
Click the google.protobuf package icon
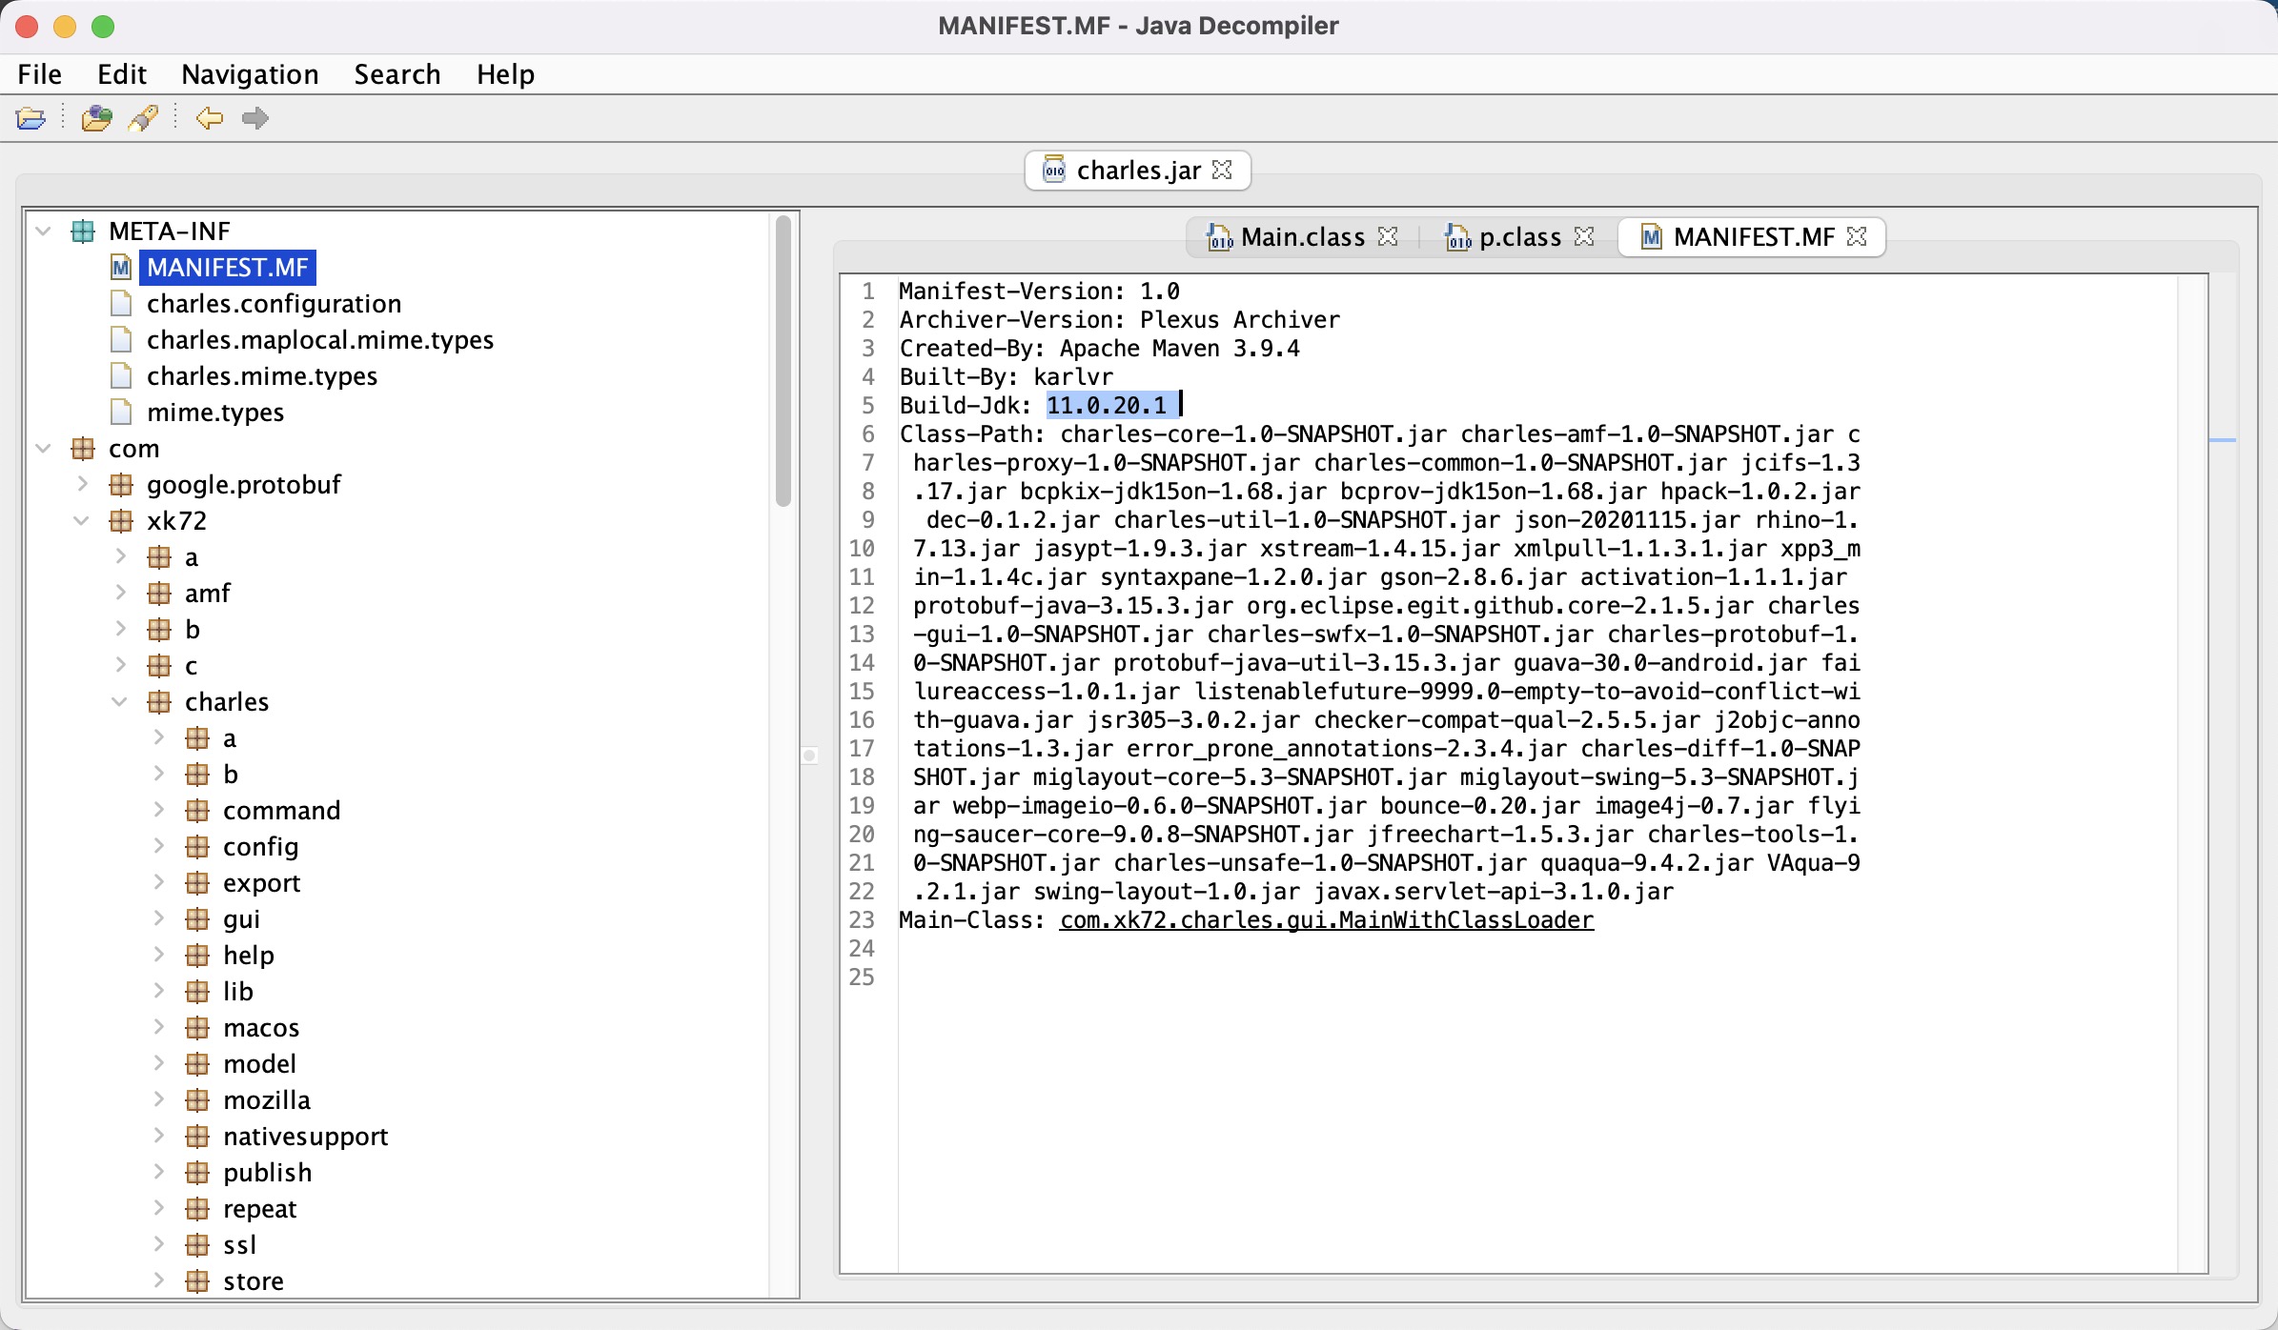tap(121, 485)
